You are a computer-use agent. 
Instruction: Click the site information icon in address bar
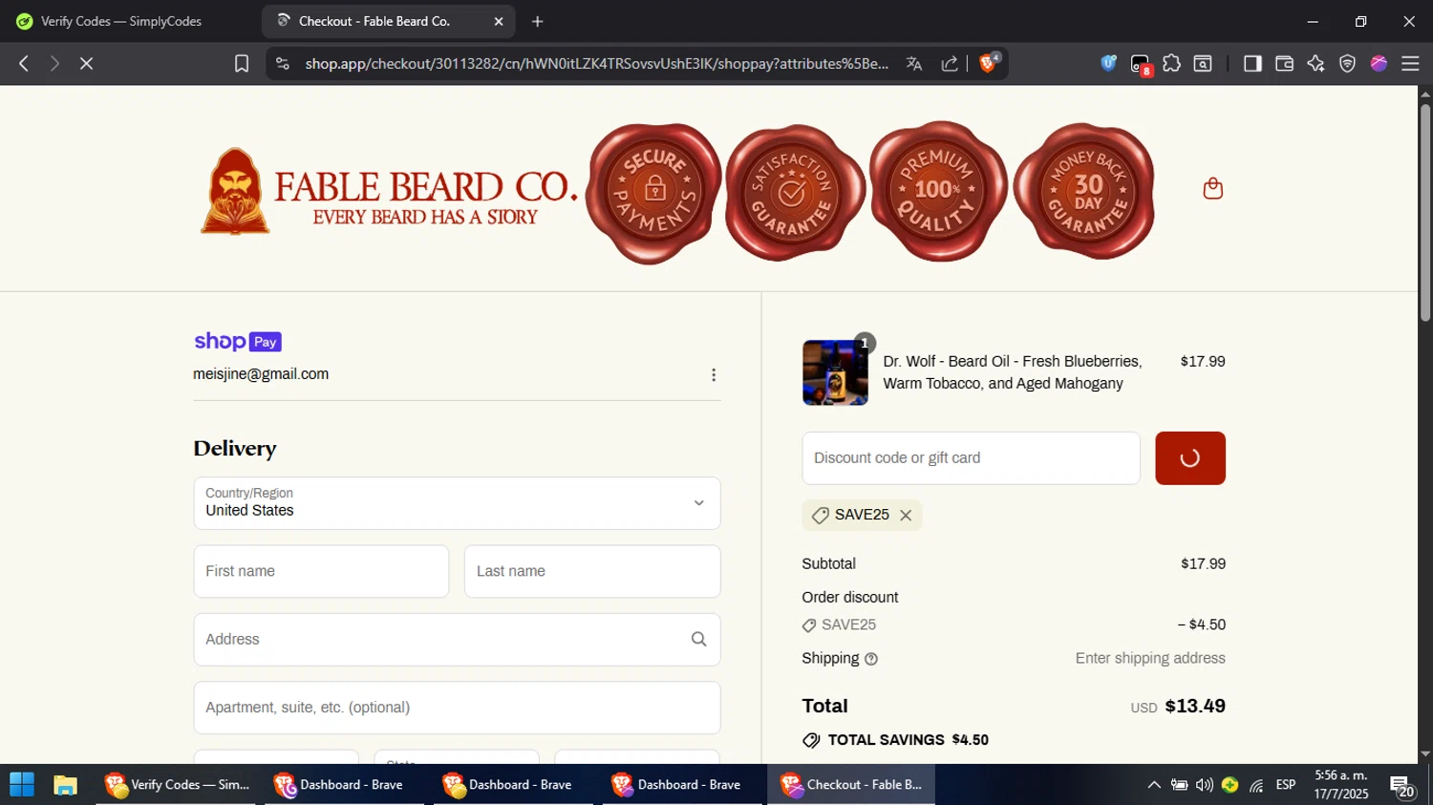(282, 63)
